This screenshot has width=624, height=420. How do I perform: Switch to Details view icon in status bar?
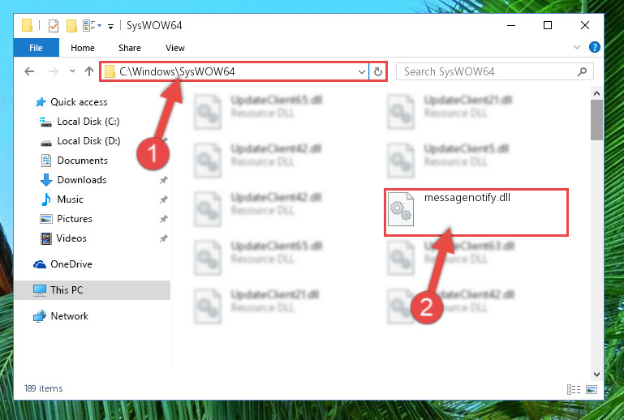click(x=574, y=389)
